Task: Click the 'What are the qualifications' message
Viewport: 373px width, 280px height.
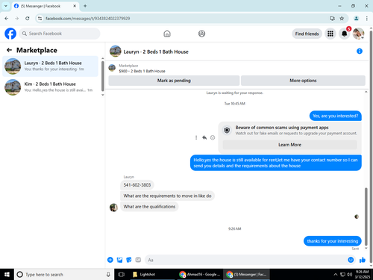Action: point(149,207)
